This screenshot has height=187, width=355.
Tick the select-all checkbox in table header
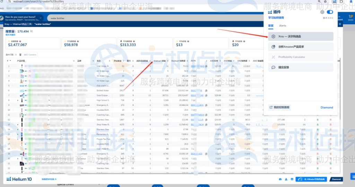15,61
